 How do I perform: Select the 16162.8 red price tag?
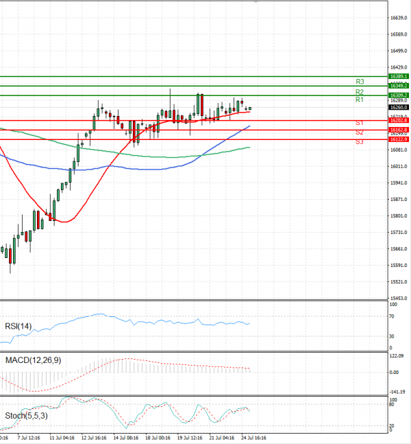click(399, 130)
